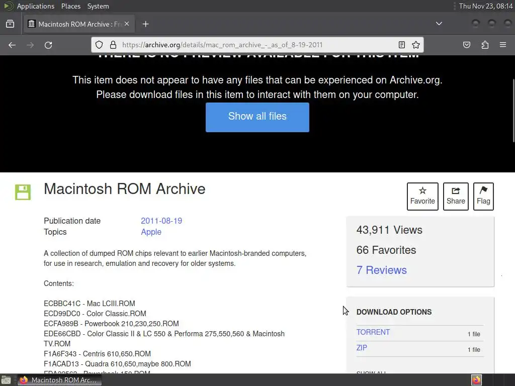Click the Macintosh ROM Archive title
Screen dimensions: 515x386
tap(125, 189)
